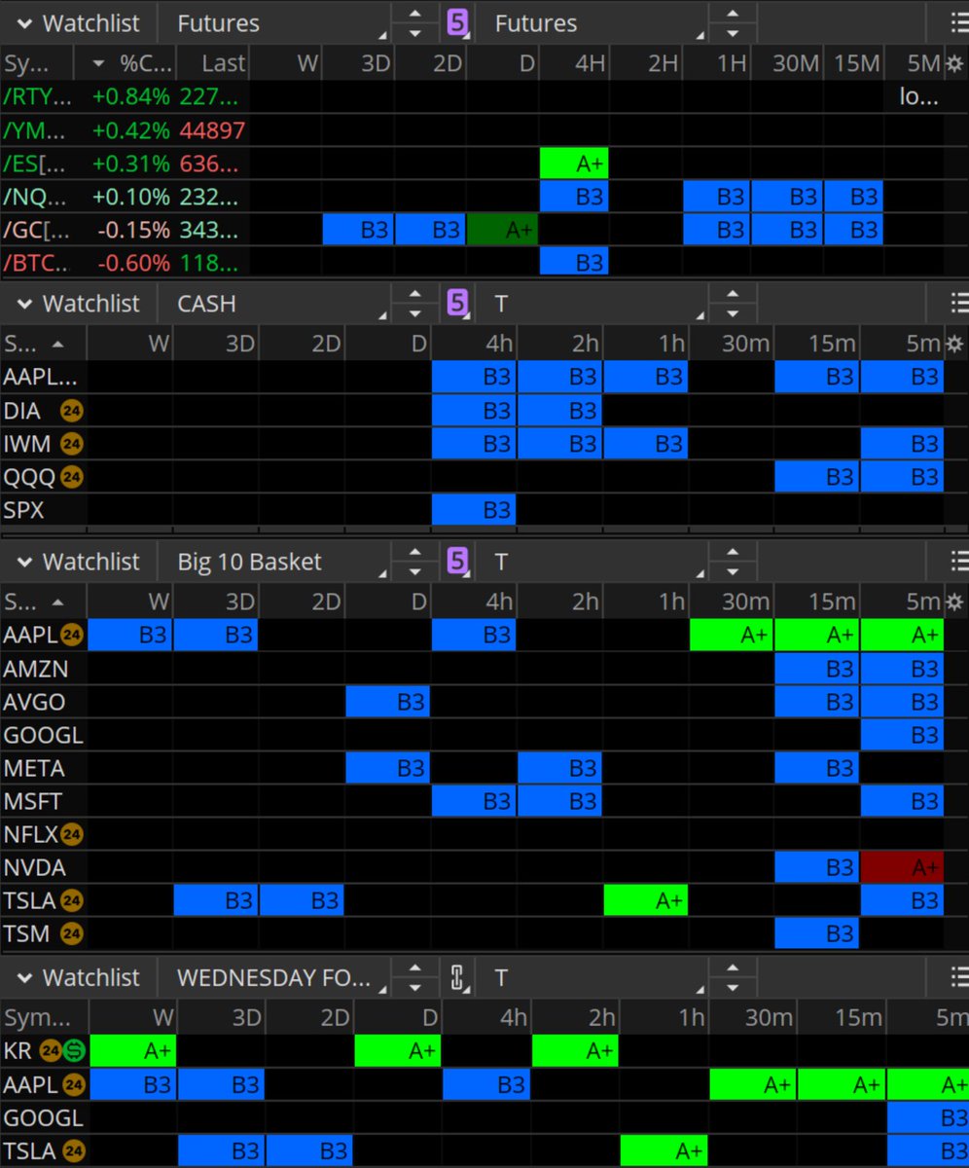Image resolution: width=969 pixels, height=1168 pixels.
Task: Select the /YM futures row symbol
Action: coord(36,130)
